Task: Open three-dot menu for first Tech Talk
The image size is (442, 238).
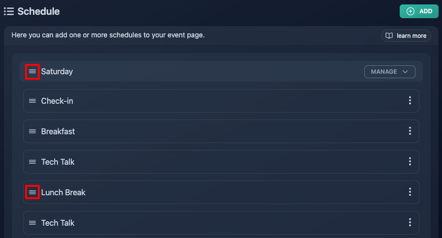Action: coord(410,161)
